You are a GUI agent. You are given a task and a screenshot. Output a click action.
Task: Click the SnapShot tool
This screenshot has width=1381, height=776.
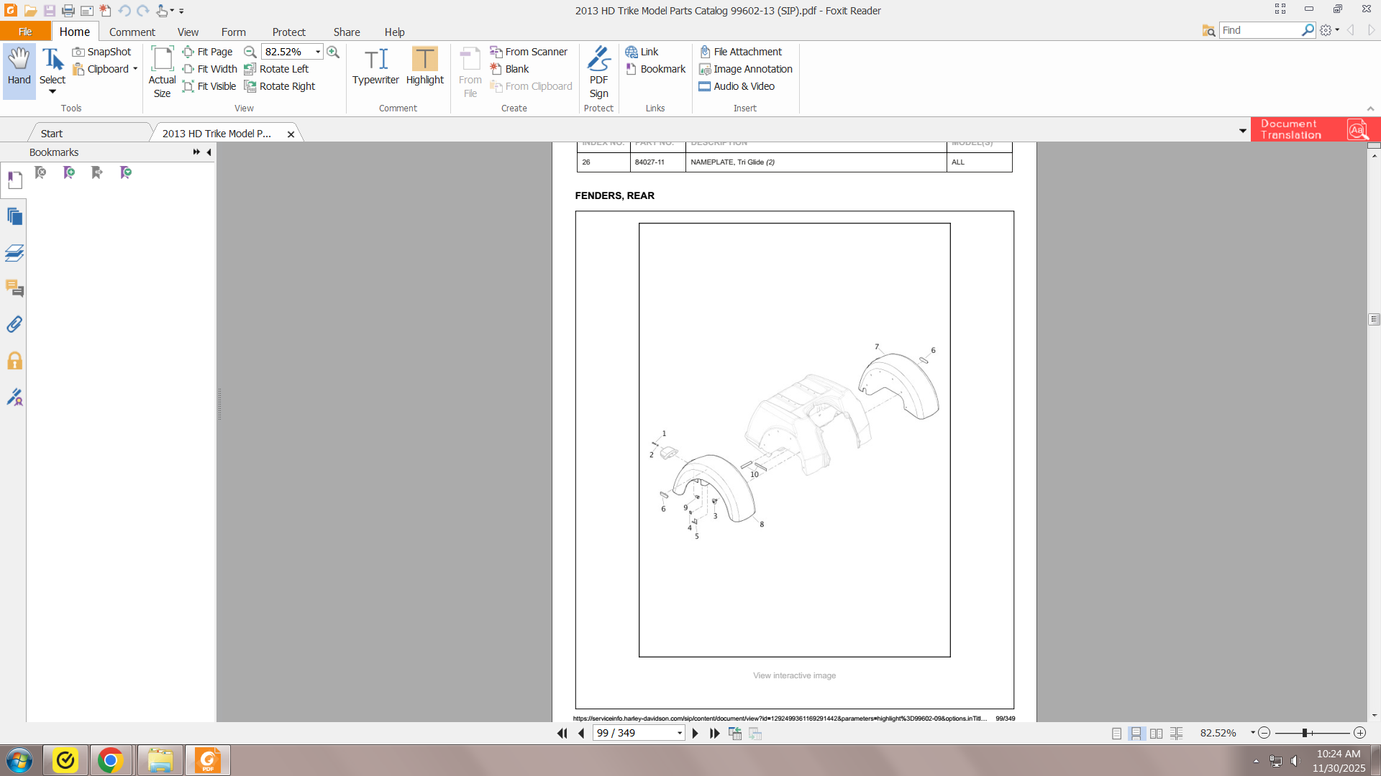pos(101,52)
